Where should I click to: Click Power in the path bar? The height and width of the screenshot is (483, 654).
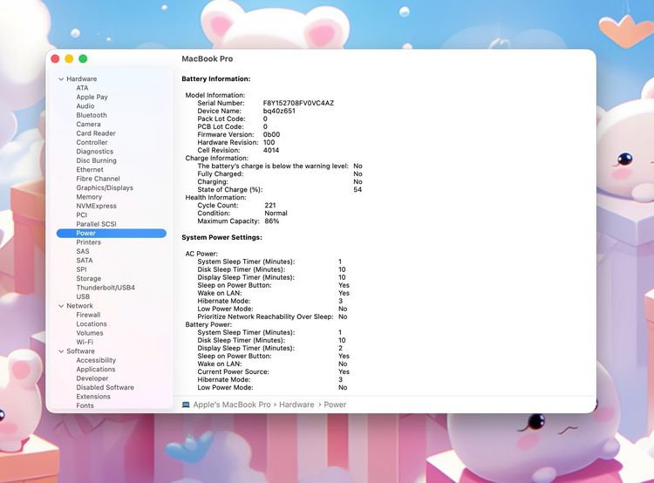(335, 405)
